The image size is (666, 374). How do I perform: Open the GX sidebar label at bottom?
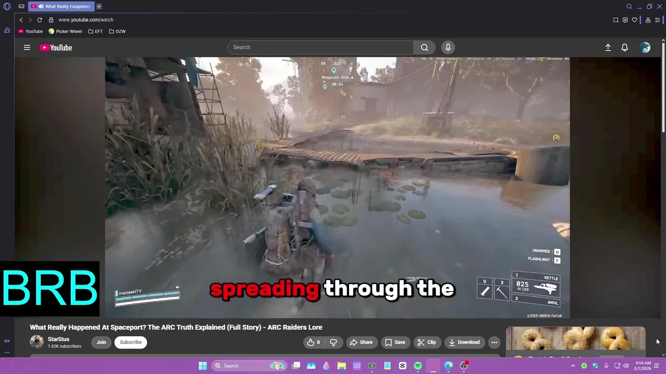[x=7, y=341]
